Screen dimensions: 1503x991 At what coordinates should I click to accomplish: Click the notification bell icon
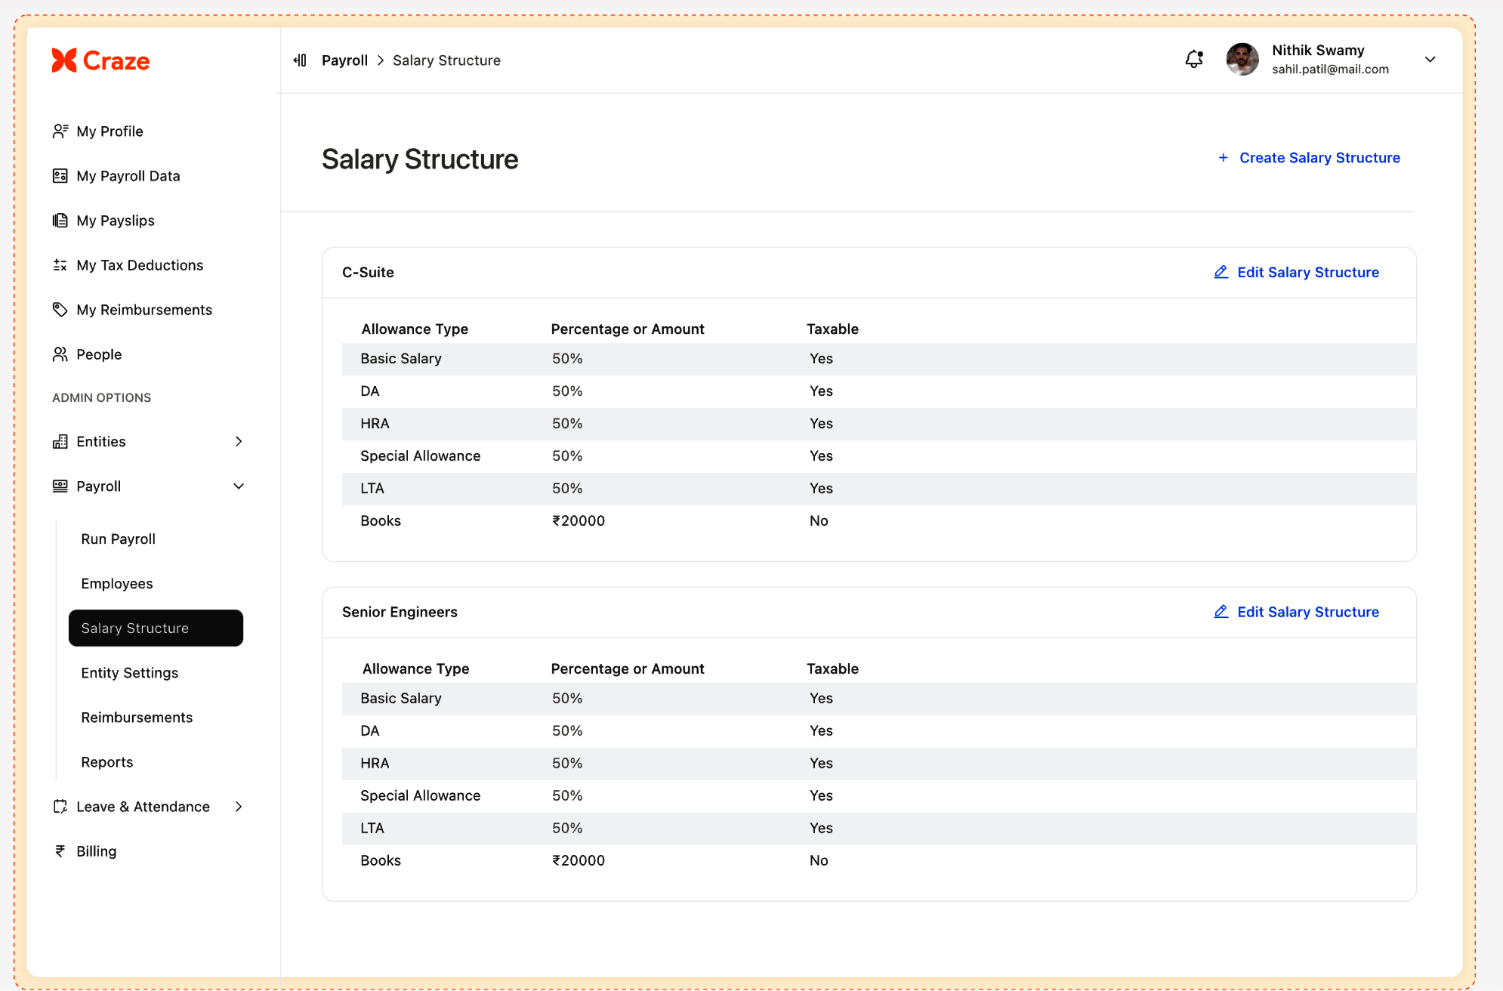pyautogui.click(x=1193, y=59)
